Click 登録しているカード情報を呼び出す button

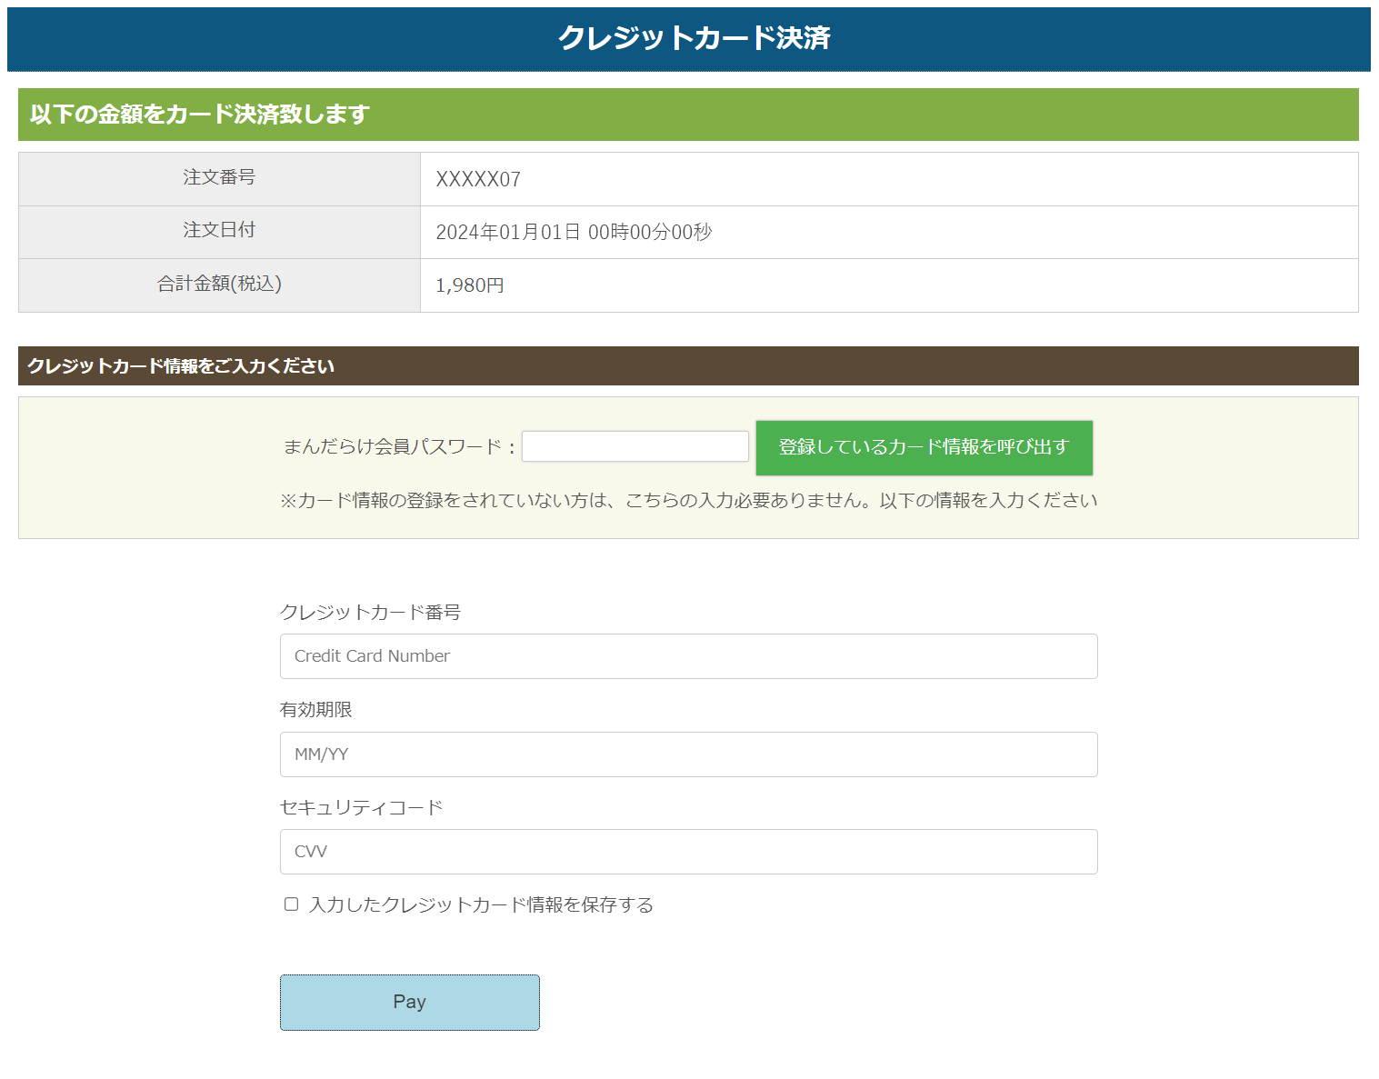[x=924, y=447]
